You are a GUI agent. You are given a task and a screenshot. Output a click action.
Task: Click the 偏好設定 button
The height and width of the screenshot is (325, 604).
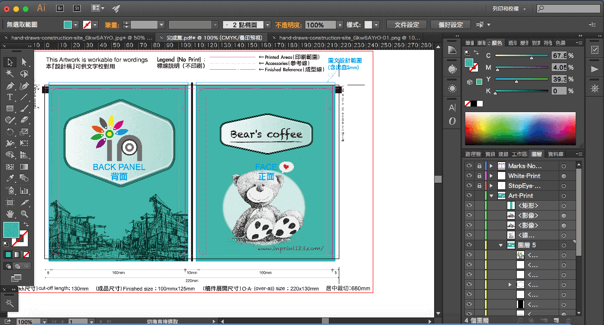(x=451, y=24)
